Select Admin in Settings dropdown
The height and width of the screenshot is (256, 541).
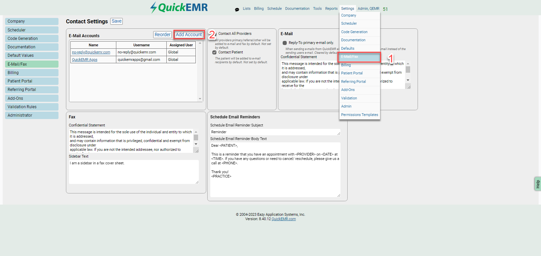360,107
